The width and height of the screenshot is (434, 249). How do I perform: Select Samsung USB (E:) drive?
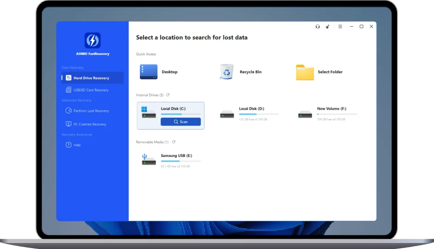171,160
